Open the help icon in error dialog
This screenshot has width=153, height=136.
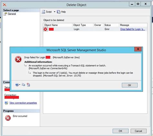(17, 85)
